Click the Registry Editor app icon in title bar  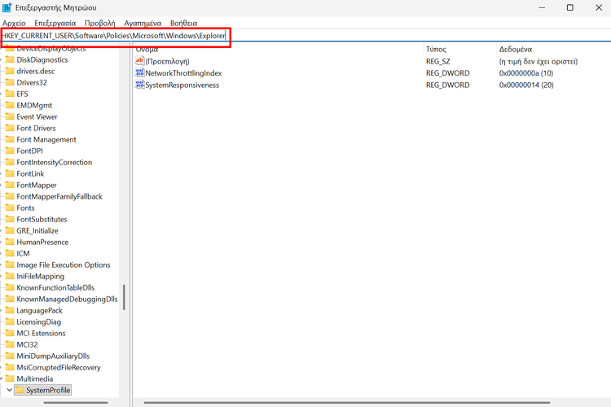(x=7, y=7)
